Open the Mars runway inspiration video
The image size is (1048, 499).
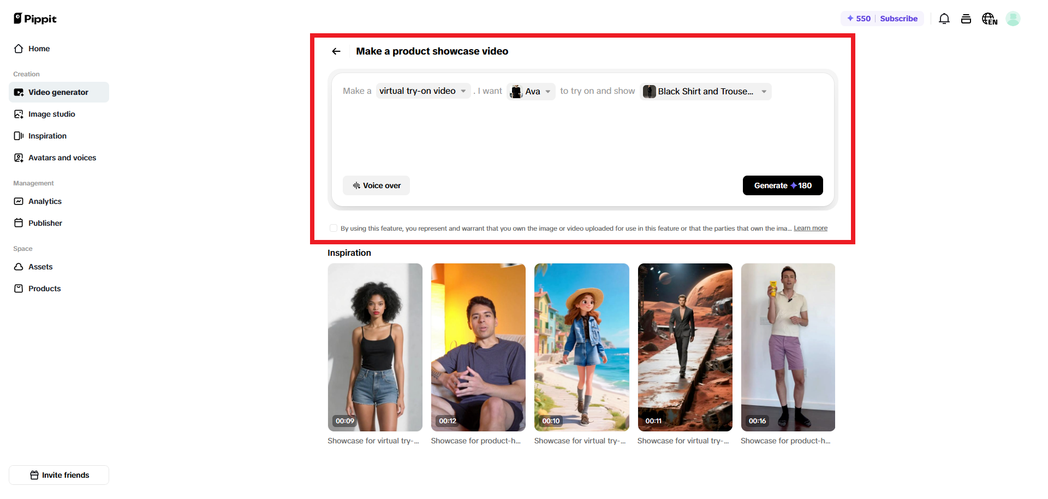685,347
